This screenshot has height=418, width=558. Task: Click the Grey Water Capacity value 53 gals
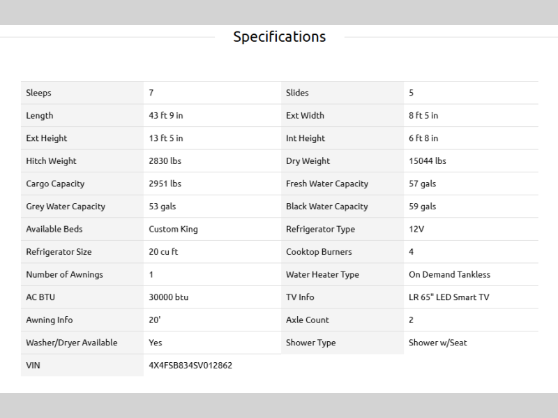point(163,207)
